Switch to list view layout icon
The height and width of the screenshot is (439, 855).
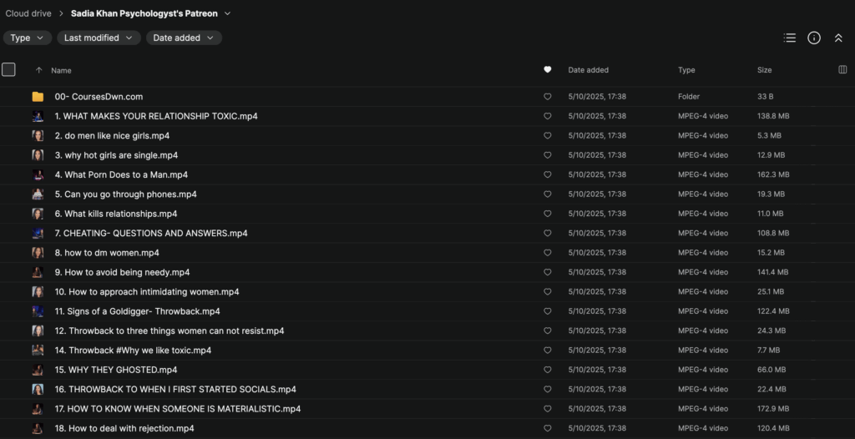789,38
